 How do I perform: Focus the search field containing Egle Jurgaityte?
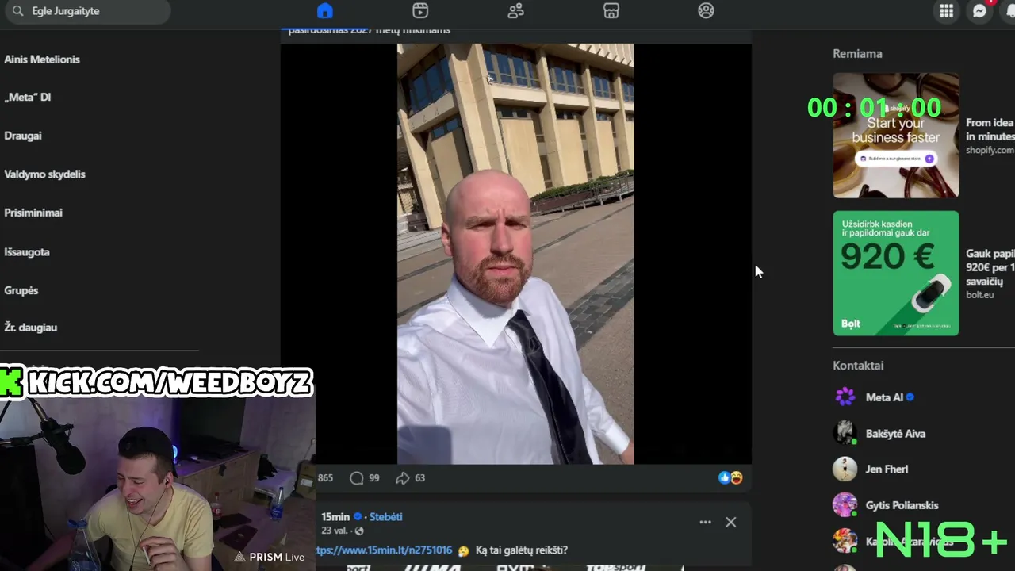[x=86, y=11]
